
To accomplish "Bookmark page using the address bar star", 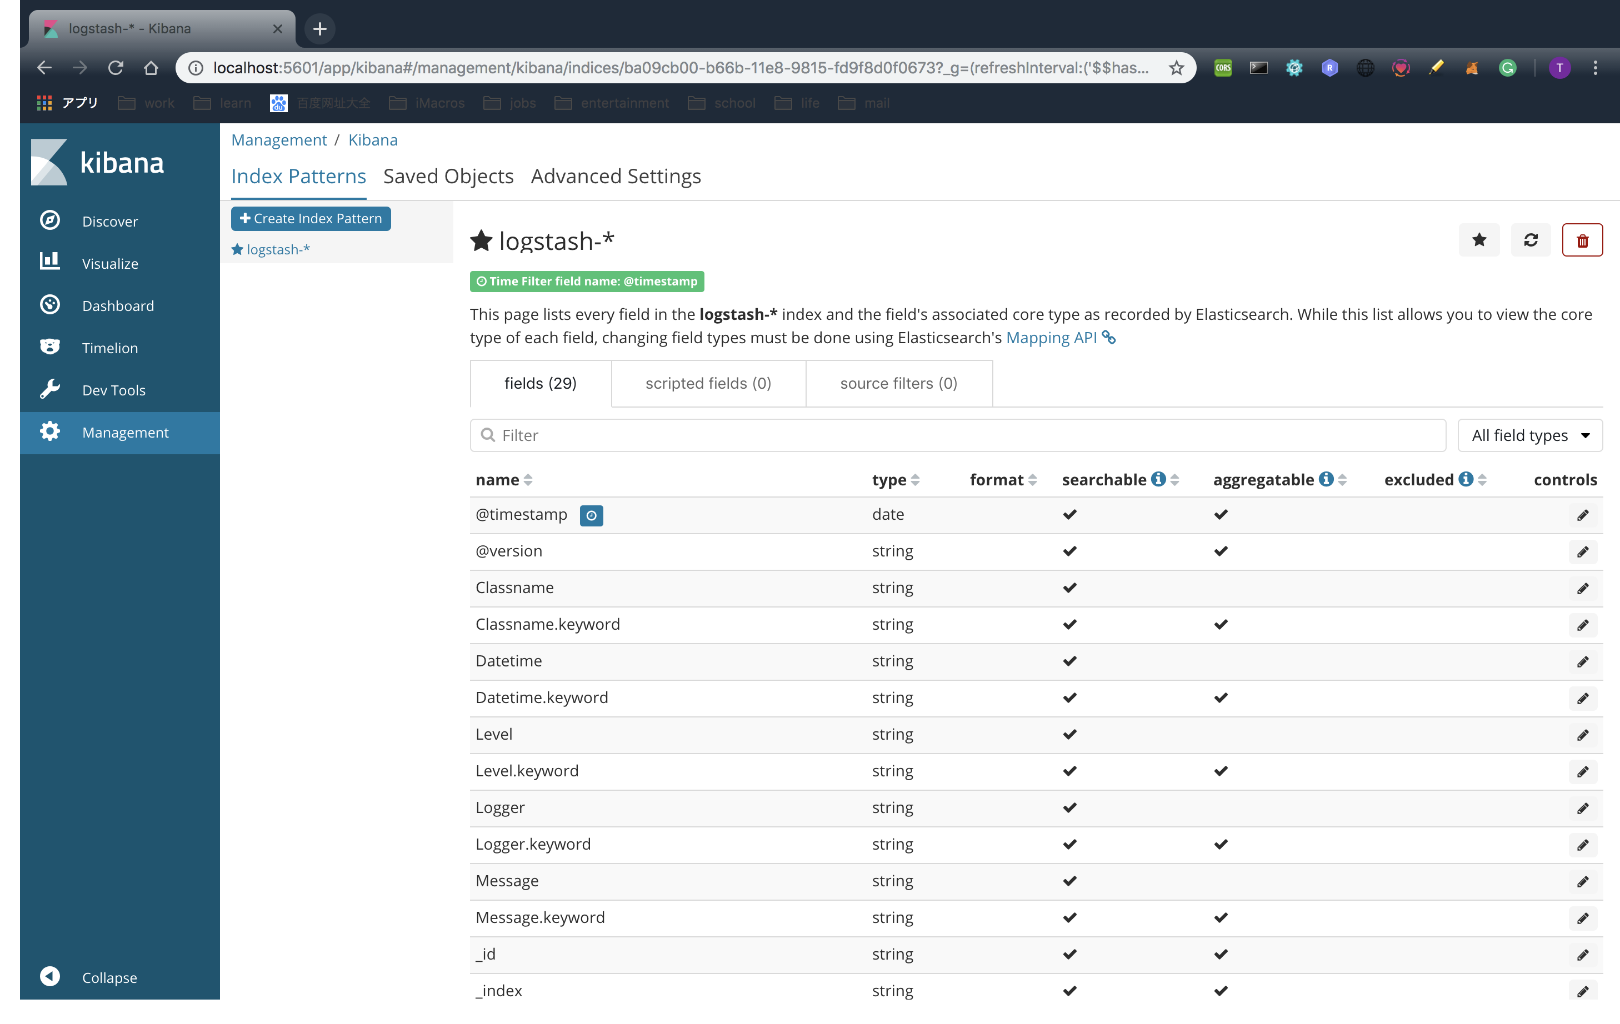I will [1176, 68].
